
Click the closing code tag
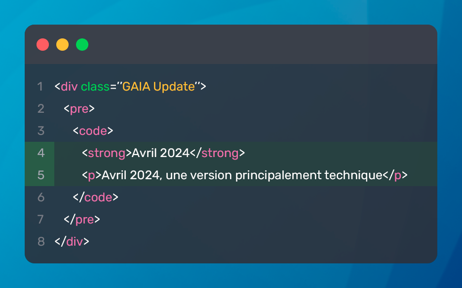95,197
